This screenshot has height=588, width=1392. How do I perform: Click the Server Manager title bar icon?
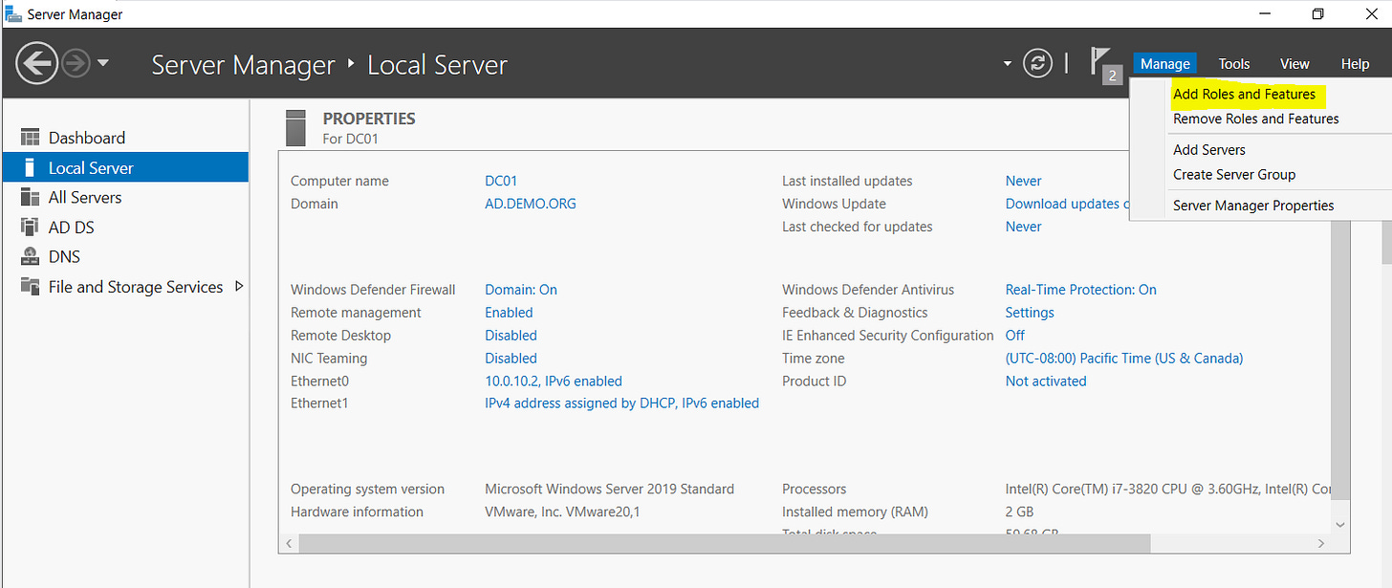[x=12, y=14]
